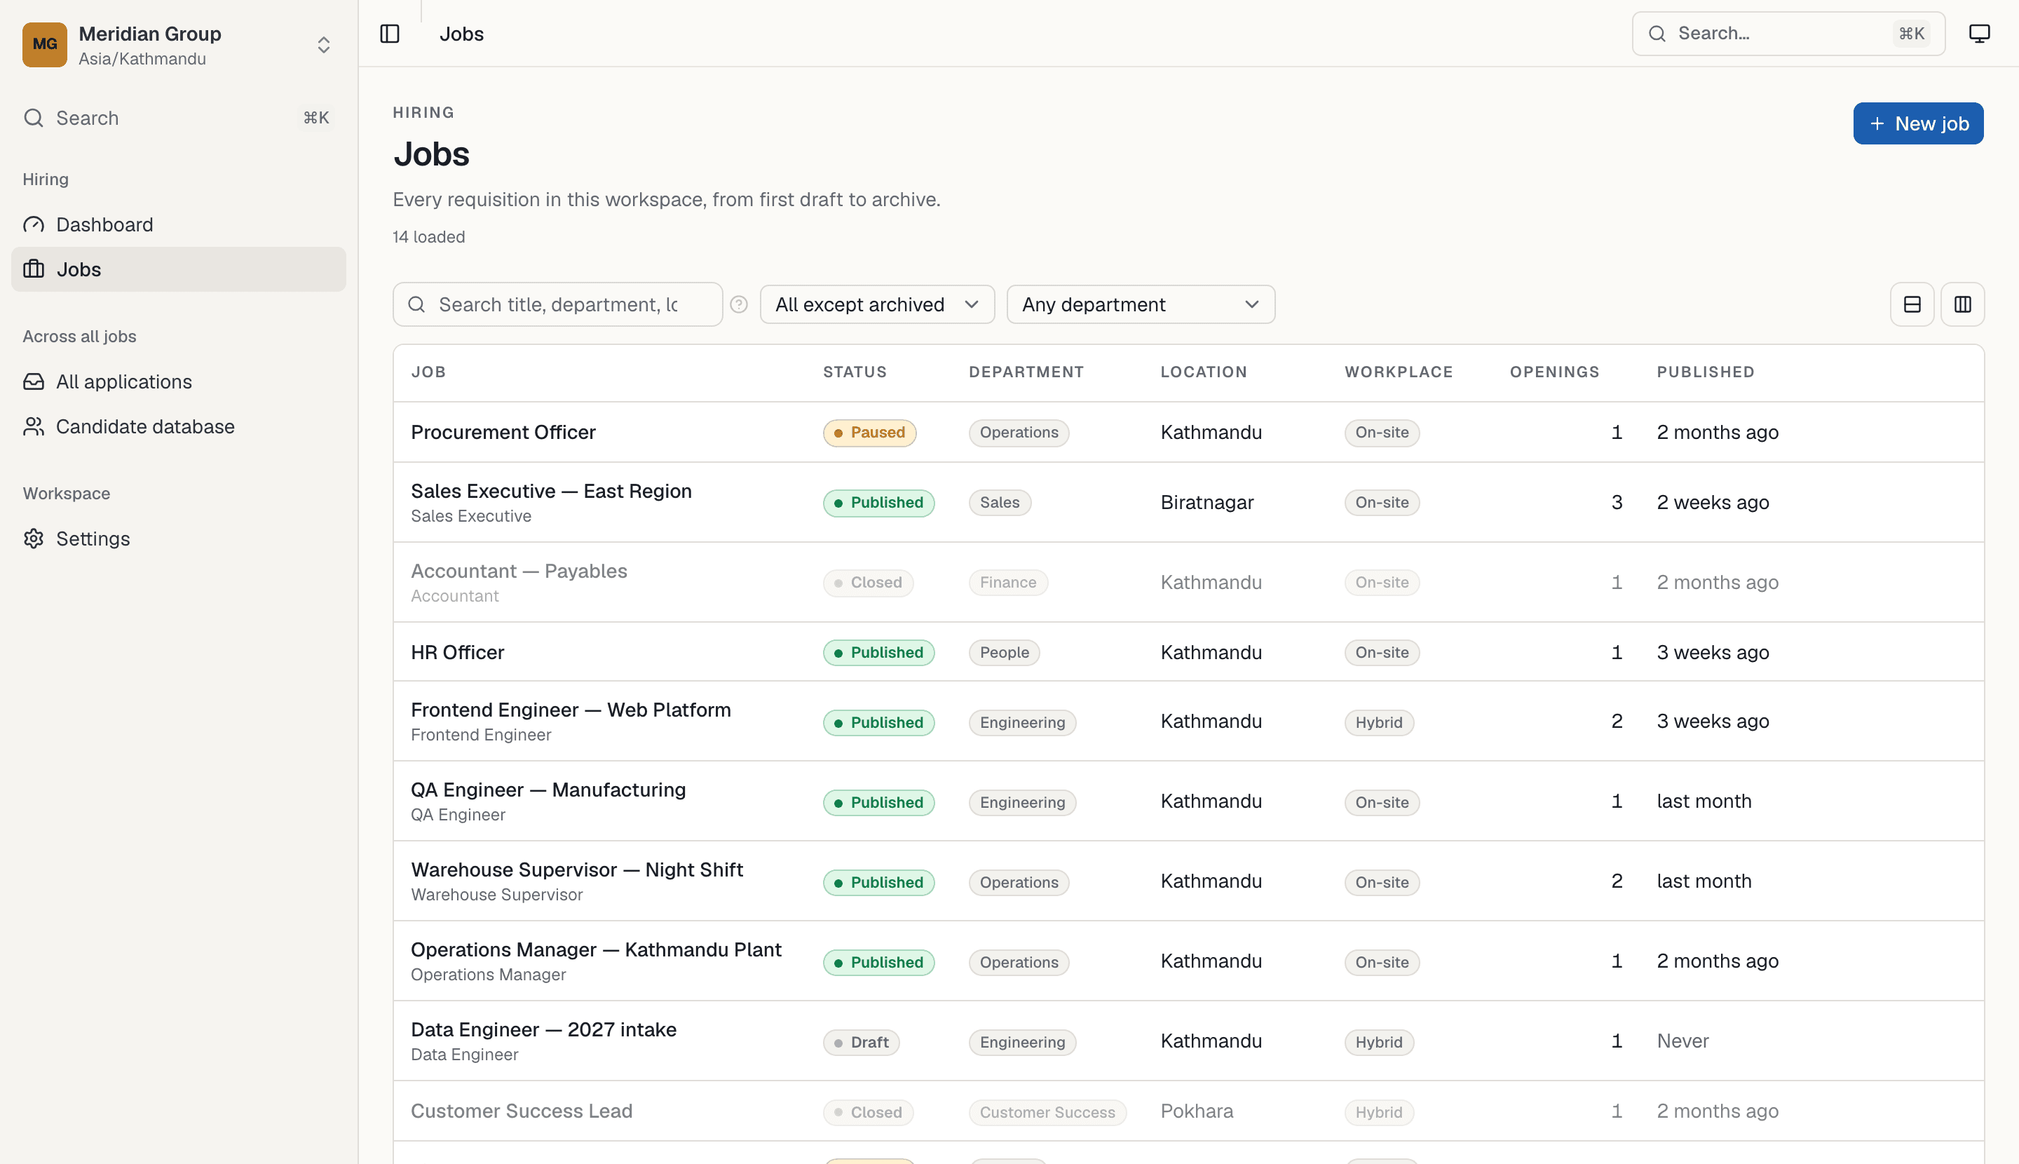Viewport: 2019px width, 1164px height.
Task: Open Warehouse Supervisor — Night Shift job
Action: 576,869
